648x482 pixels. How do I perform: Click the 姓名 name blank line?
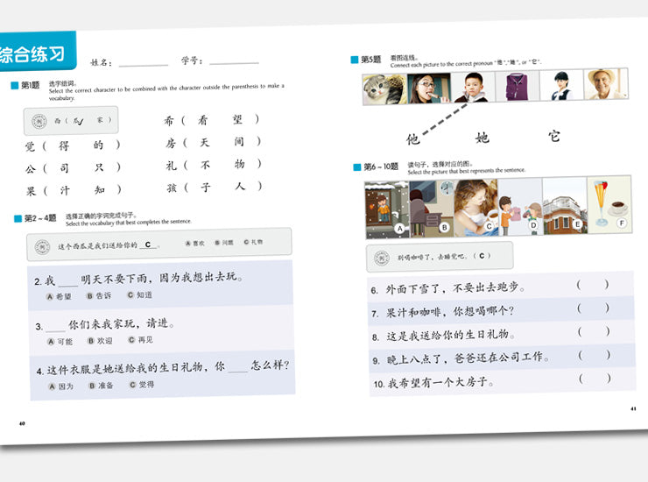pos(144,64)
